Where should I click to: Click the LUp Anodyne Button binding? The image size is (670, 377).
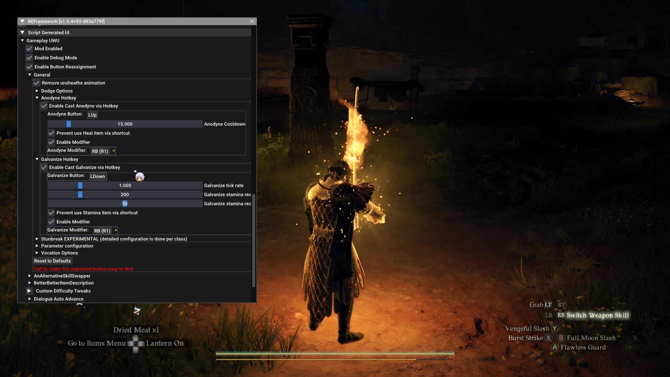[92, 115]
